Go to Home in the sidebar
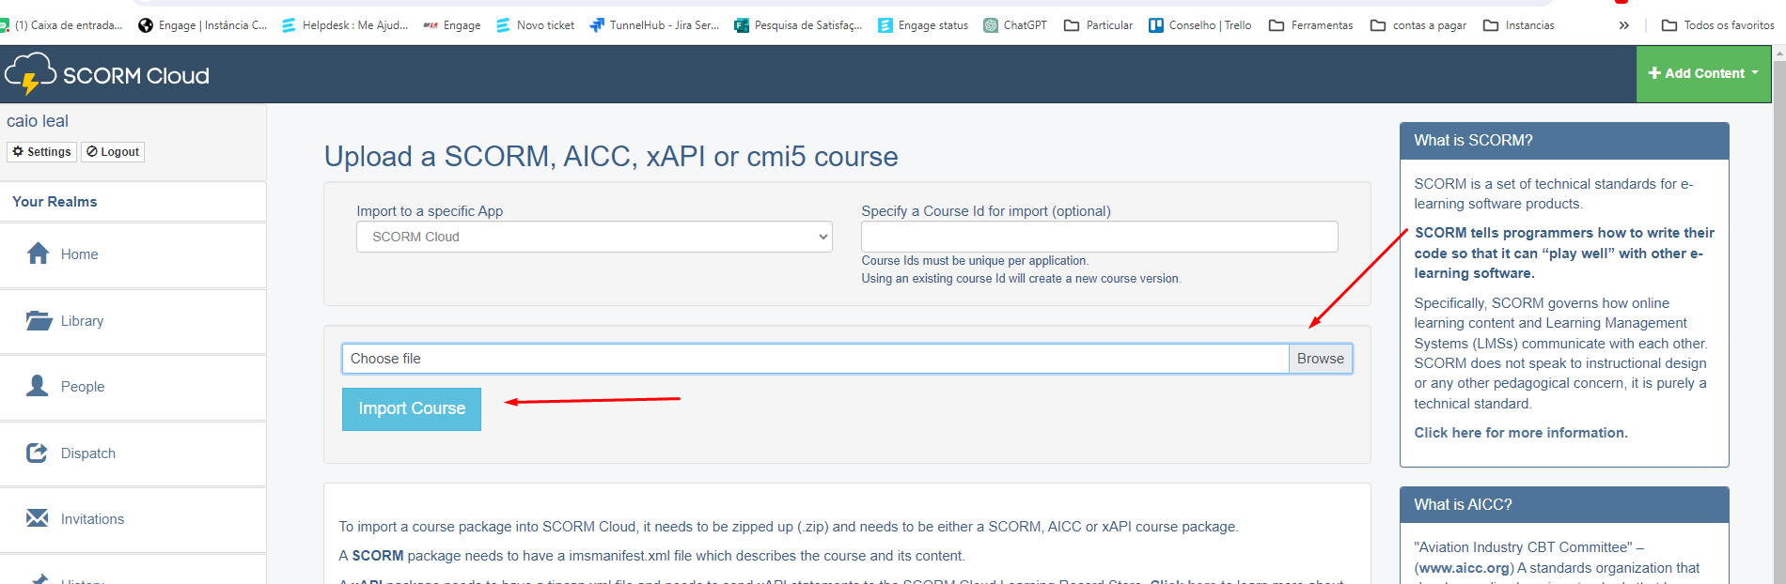 [79, 254]
